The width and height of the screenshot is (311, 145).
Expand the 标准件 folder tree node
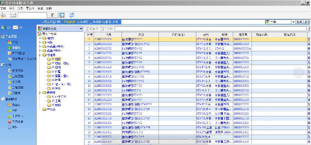40,55
